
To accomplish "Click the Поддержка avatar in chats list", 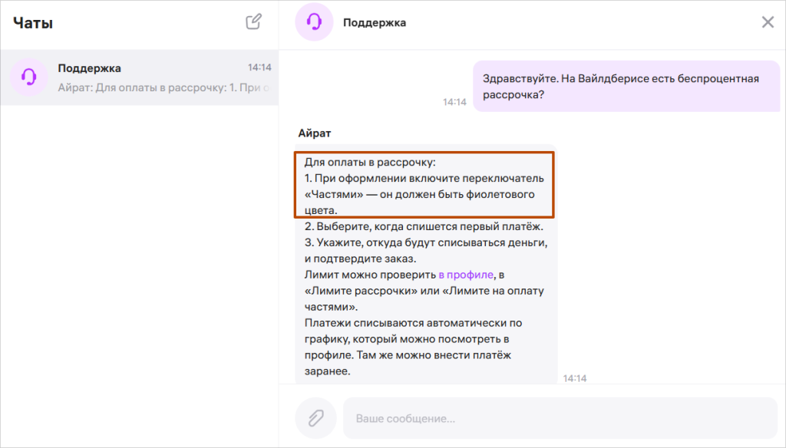I will pyautogui.click(x=29, y=77).
